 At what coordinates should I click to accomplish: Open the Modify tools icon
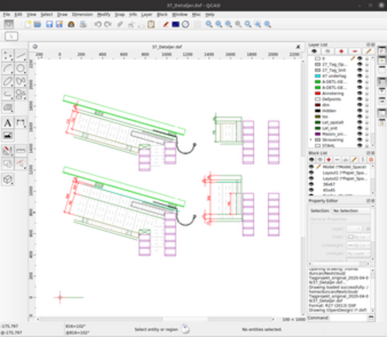[x=8, y=151]
